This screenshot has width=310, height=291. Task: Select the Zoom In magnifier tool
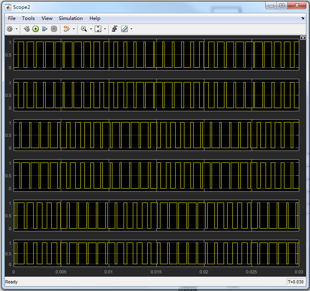coord(84,29)
